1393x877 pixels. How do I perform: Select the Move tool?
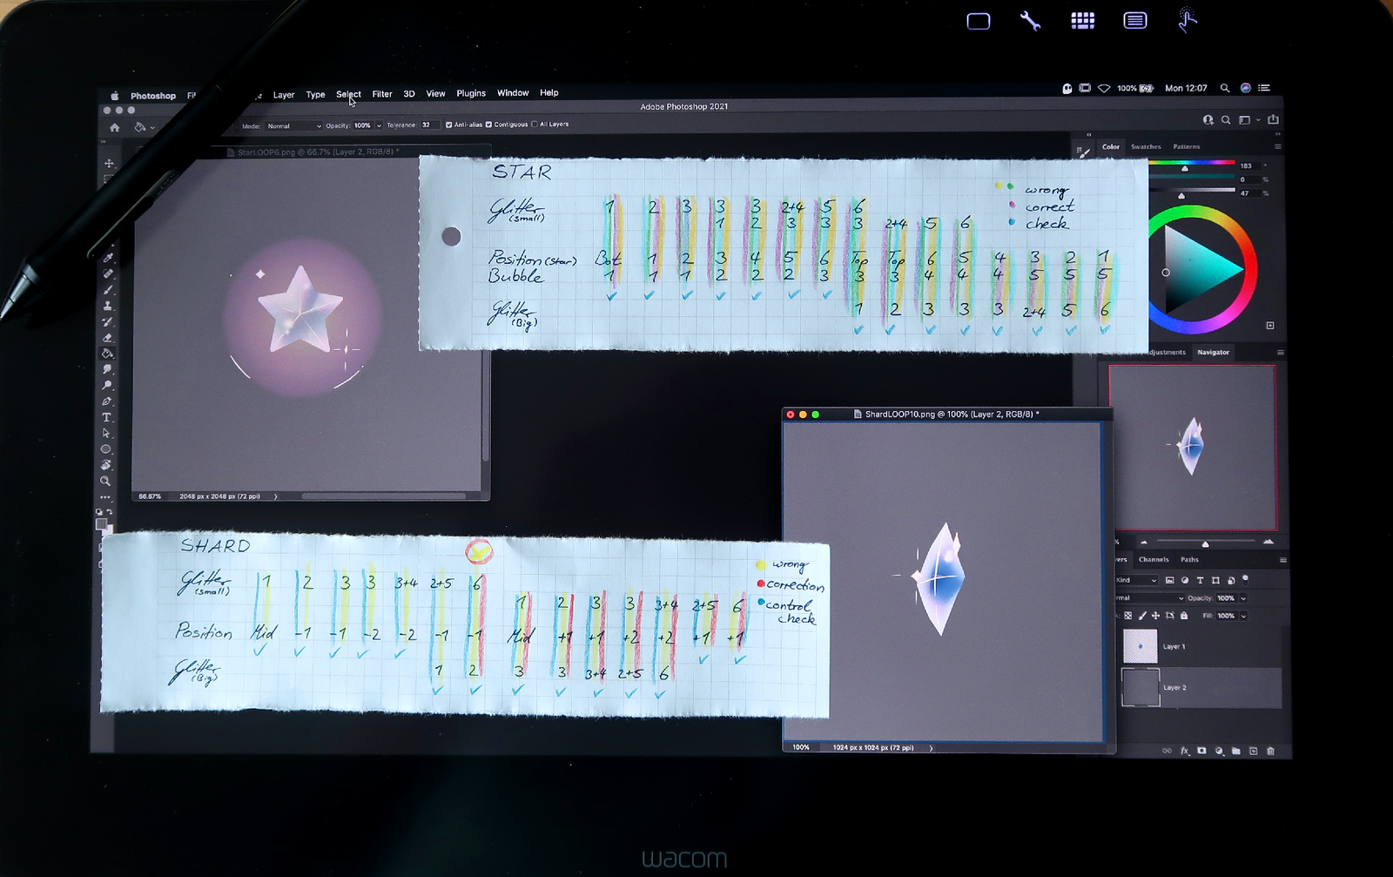tap(108, 164)
